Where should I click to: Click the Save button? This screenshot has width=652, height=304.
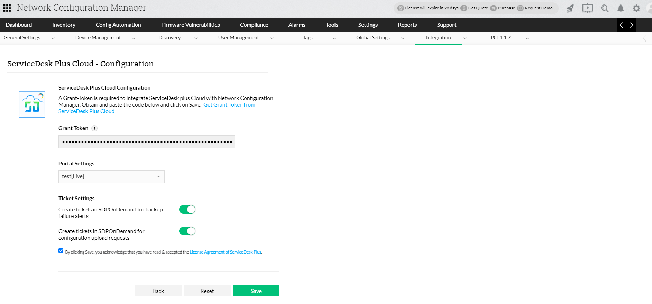click(256, 291)
